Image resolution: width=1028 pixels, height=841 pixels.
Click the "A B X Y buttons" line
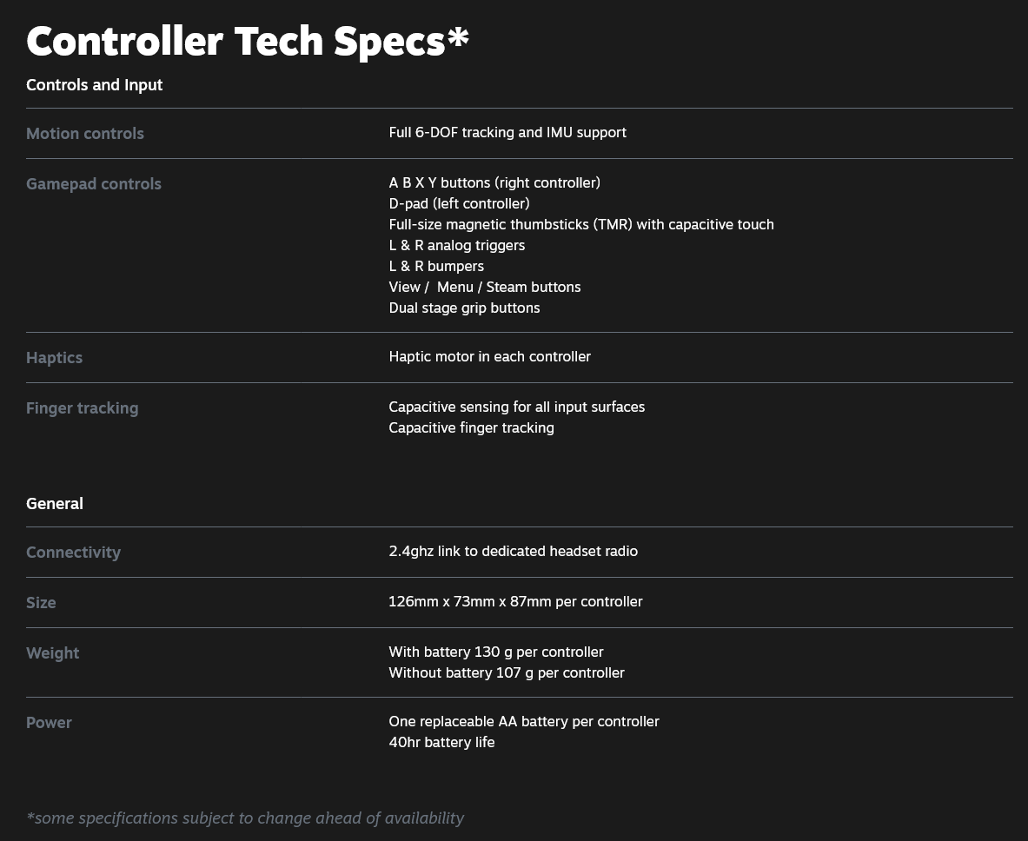click(x=494, y=183)
